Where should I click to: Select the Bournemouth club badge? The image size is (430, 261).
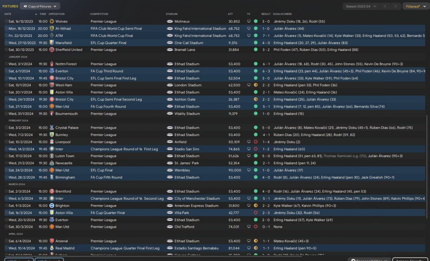pyautogui.click(x=52, y=114)
